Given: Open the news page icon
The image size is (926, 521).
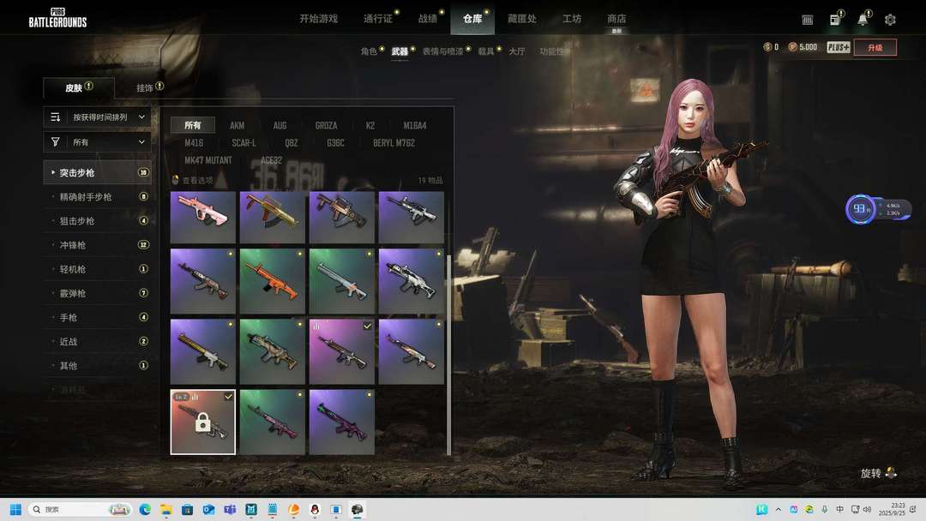Looking at the screenshot, I should [835, 20].
